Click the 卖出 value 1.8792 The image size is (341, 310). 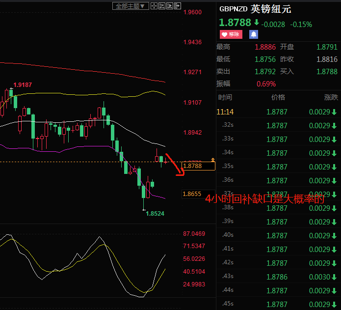pyautogui.click(x=265, y=71)
